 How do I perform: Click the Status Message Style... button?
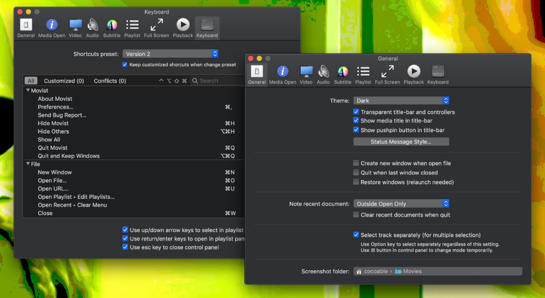(x=401, y=142)
